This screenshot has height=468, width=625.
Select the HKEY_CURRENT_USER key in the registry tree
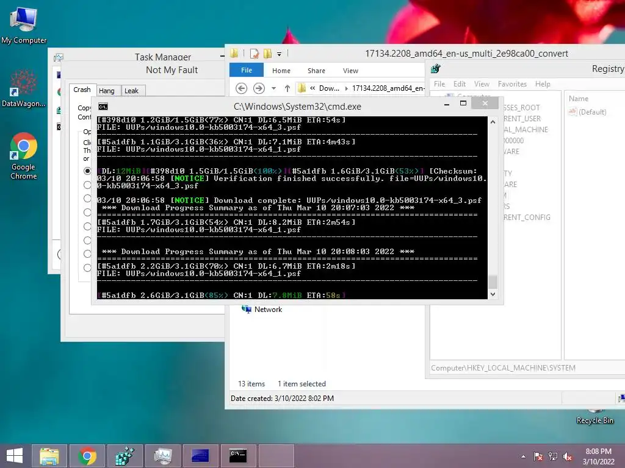pos(522,119)
